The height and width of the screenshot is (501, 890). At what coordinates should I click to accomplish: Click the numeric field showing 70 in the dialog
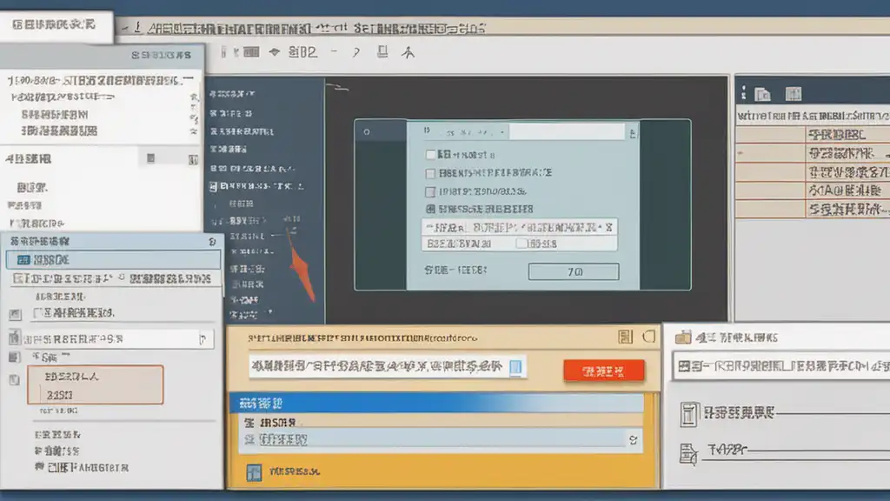tap(574, 271)
